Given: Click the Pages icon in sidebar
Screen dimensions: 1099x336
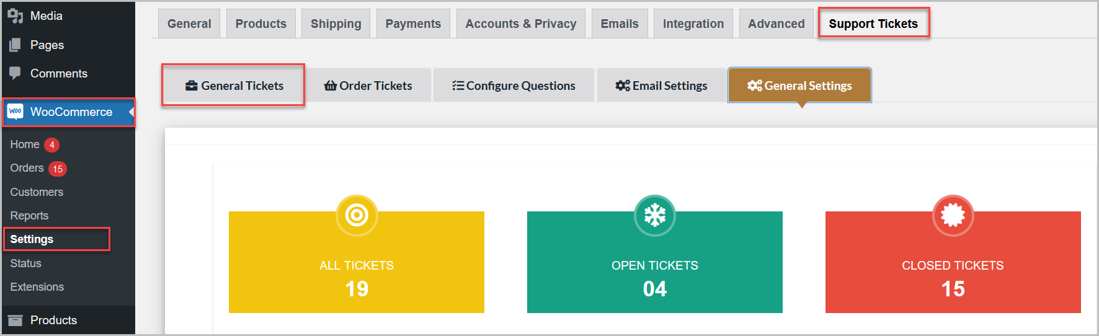Looking at the screenshot, I should coord(16,45).
